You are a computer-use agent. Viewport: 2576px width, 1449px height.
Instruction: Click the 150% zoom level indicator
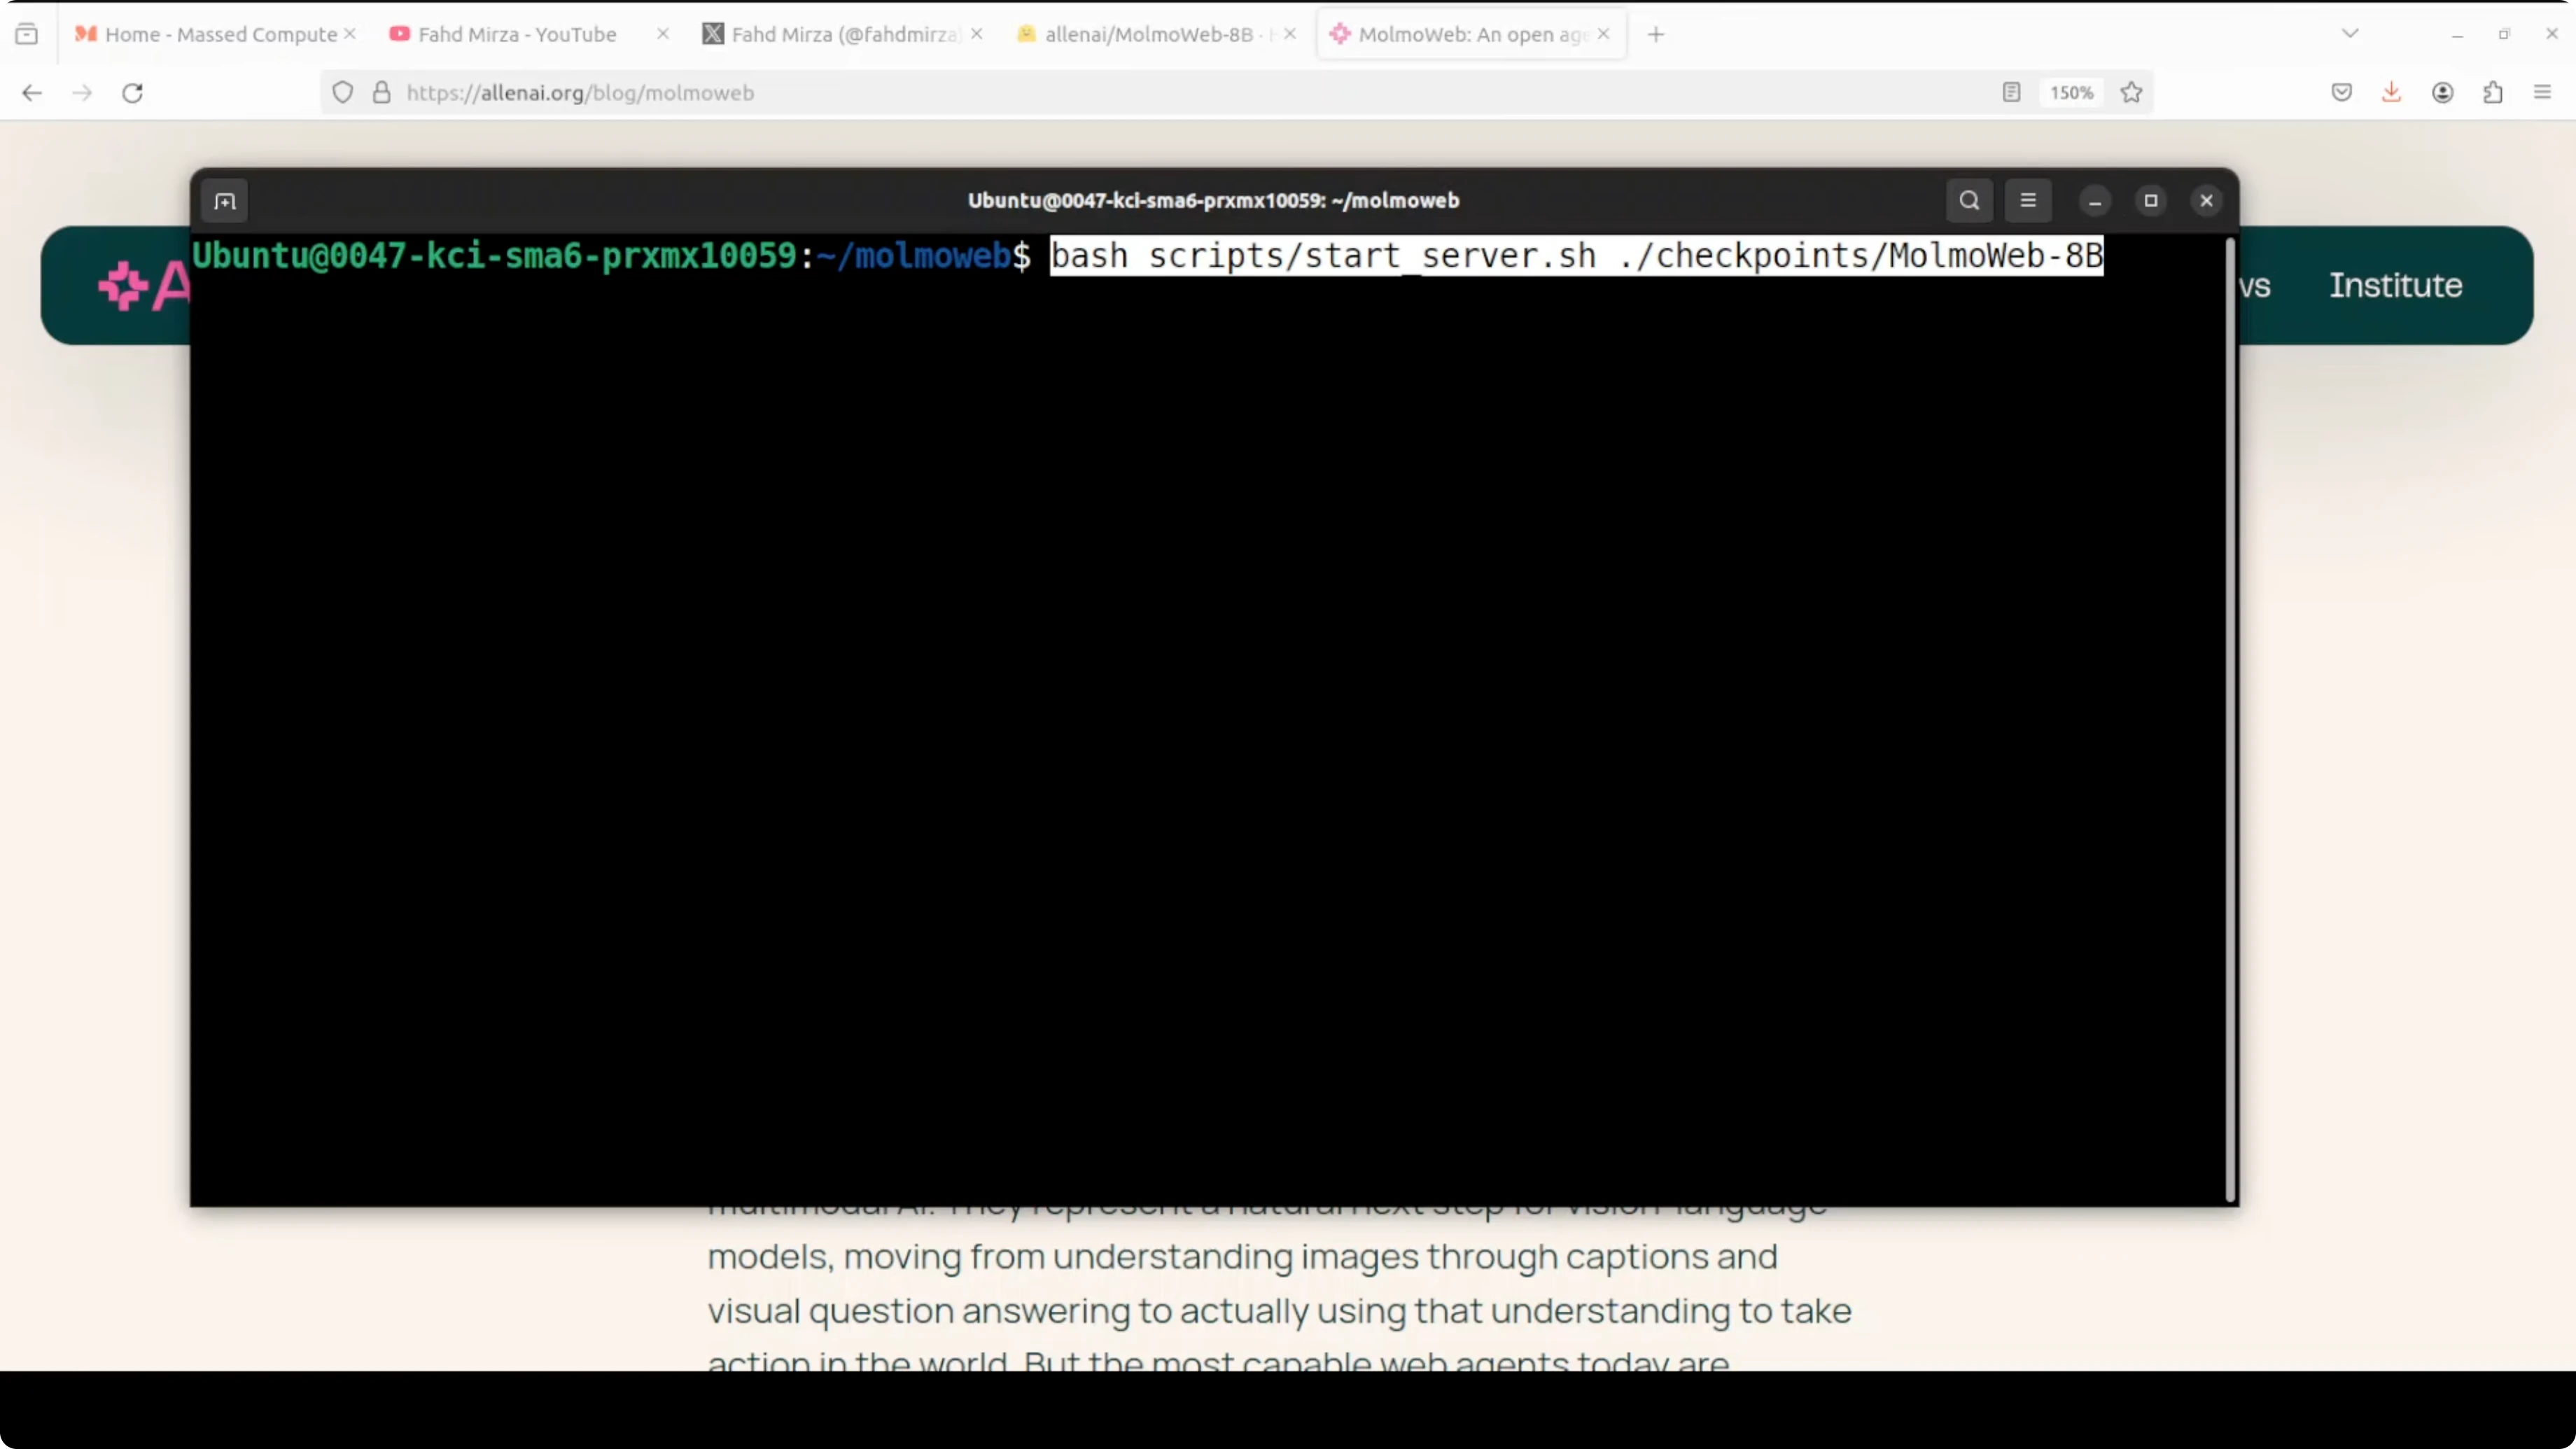(x=2071, y=93)
